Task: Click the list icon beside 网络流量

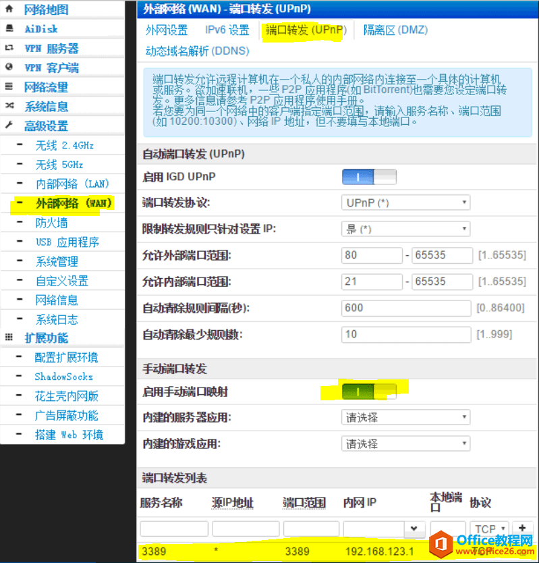Action: click(9, 86)
